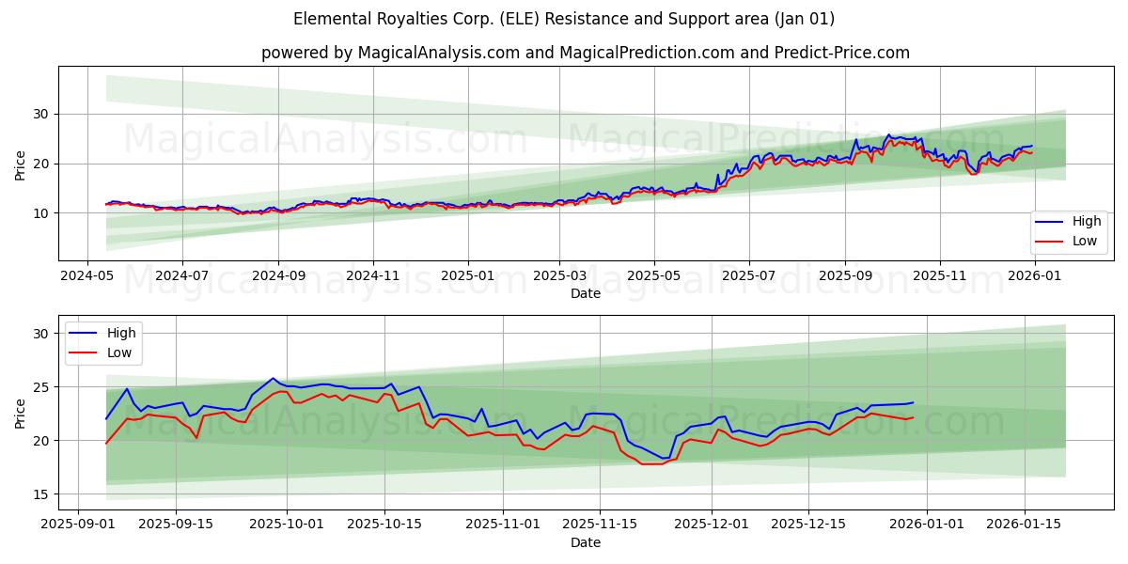Click the '2025-11' tick label
Viewport: 1128px width, 564px height.
(939, 276)
